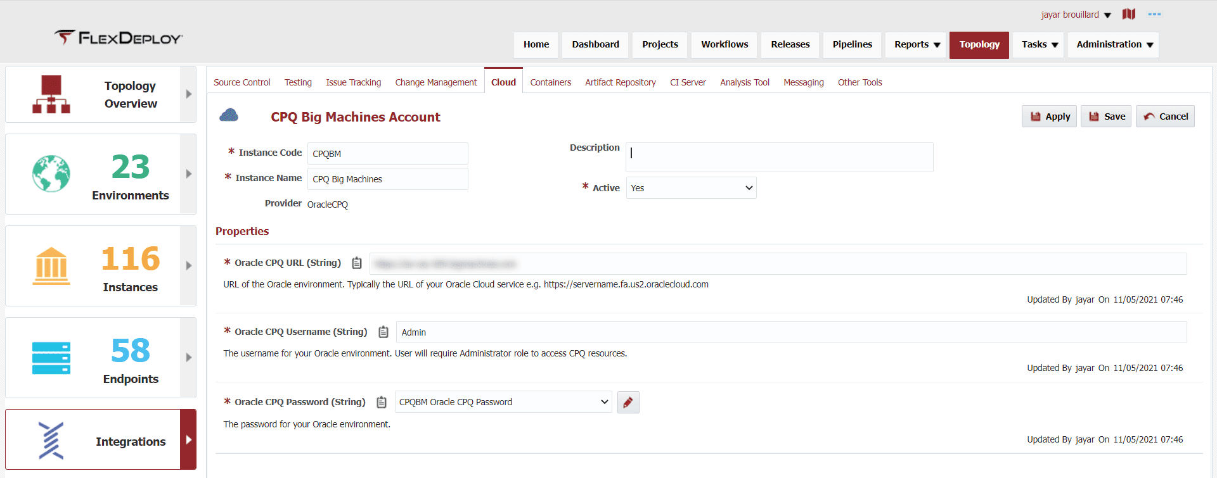The image size is (1217, 478).
Task: Click the cloud icon beside account title
Action: pyautogui.click(x=229, y=115)
